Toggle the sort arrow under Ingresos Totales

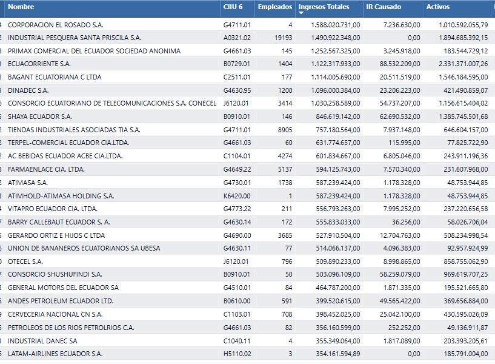click(x=301, y=13)
